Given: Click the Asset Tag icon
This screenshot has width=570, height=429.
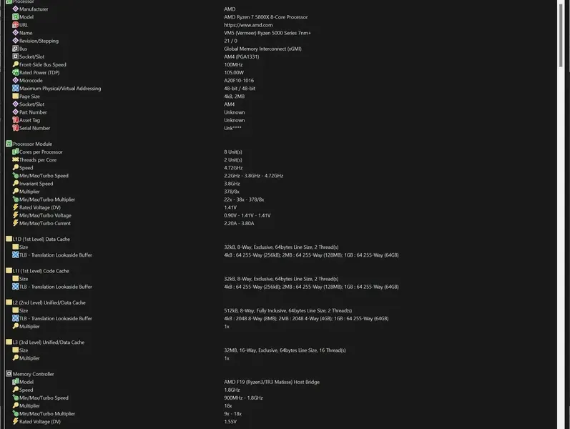Looking at the screenshot, I should [16, 120].
